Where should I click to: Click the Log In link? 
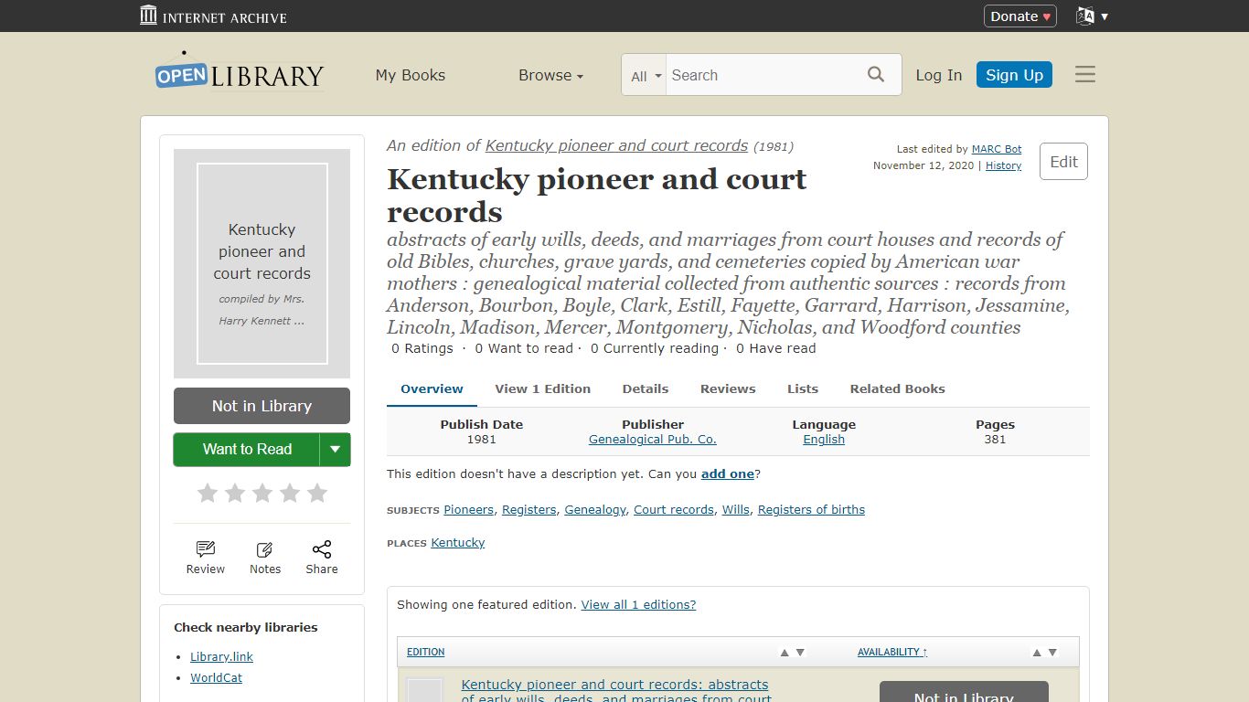939,75
